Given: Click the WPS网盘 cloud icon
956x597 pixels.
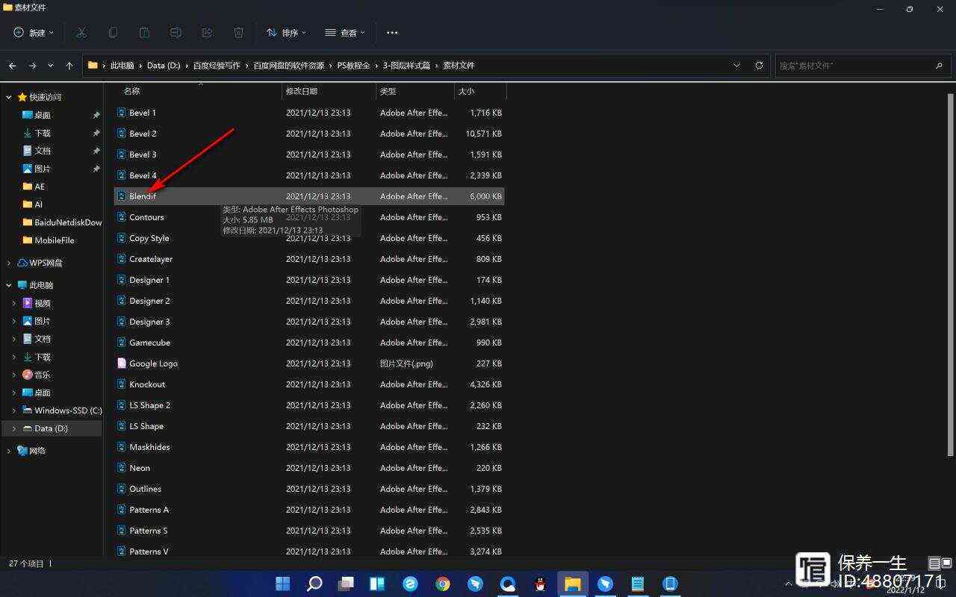Looking at the screenshot, I should tap(22, 263).
